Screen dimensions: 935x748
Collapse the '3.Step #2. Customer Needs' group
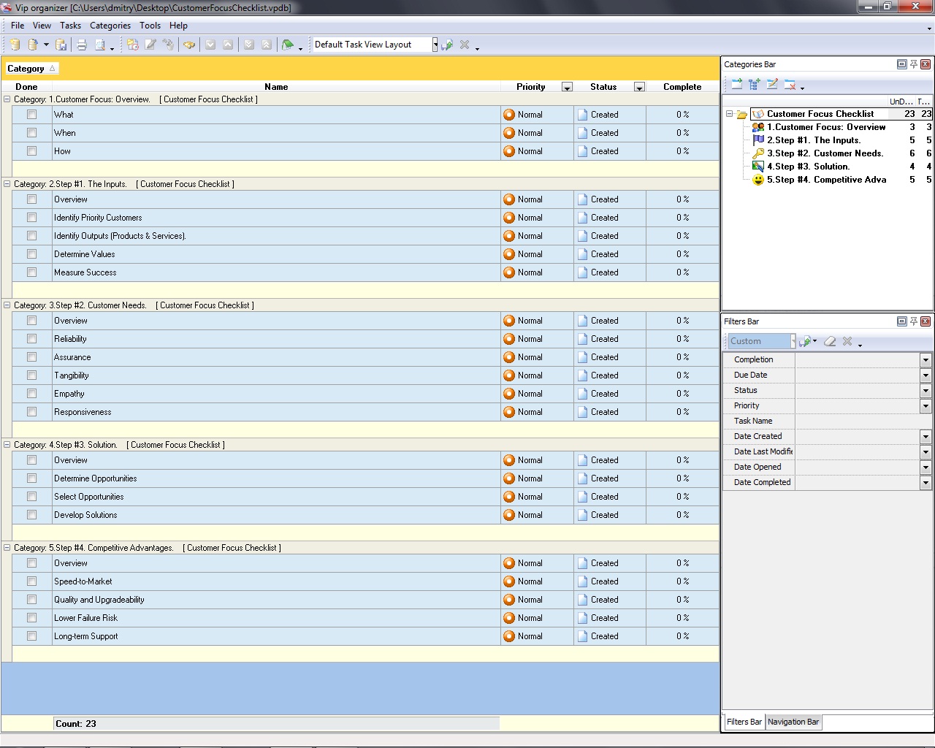point(7,305)
